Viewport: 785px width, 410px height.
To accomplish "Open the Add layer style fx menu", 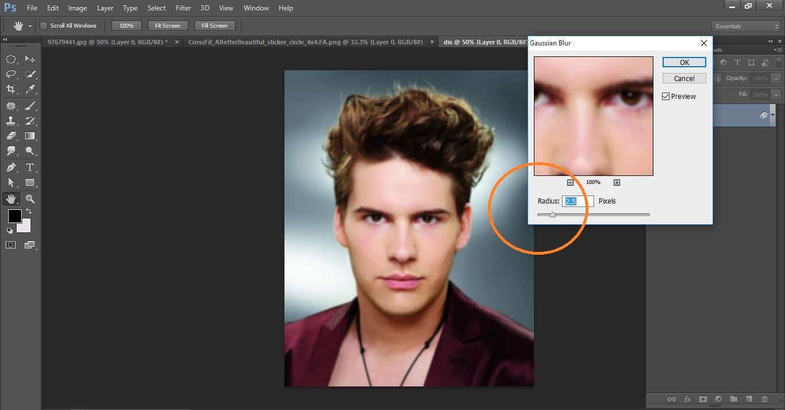I will pos(687,399).
